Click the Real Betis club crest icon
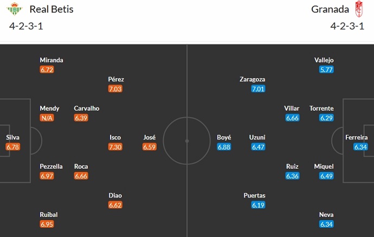The height and width of the screenshot is (237, 374). pos(16,9)
